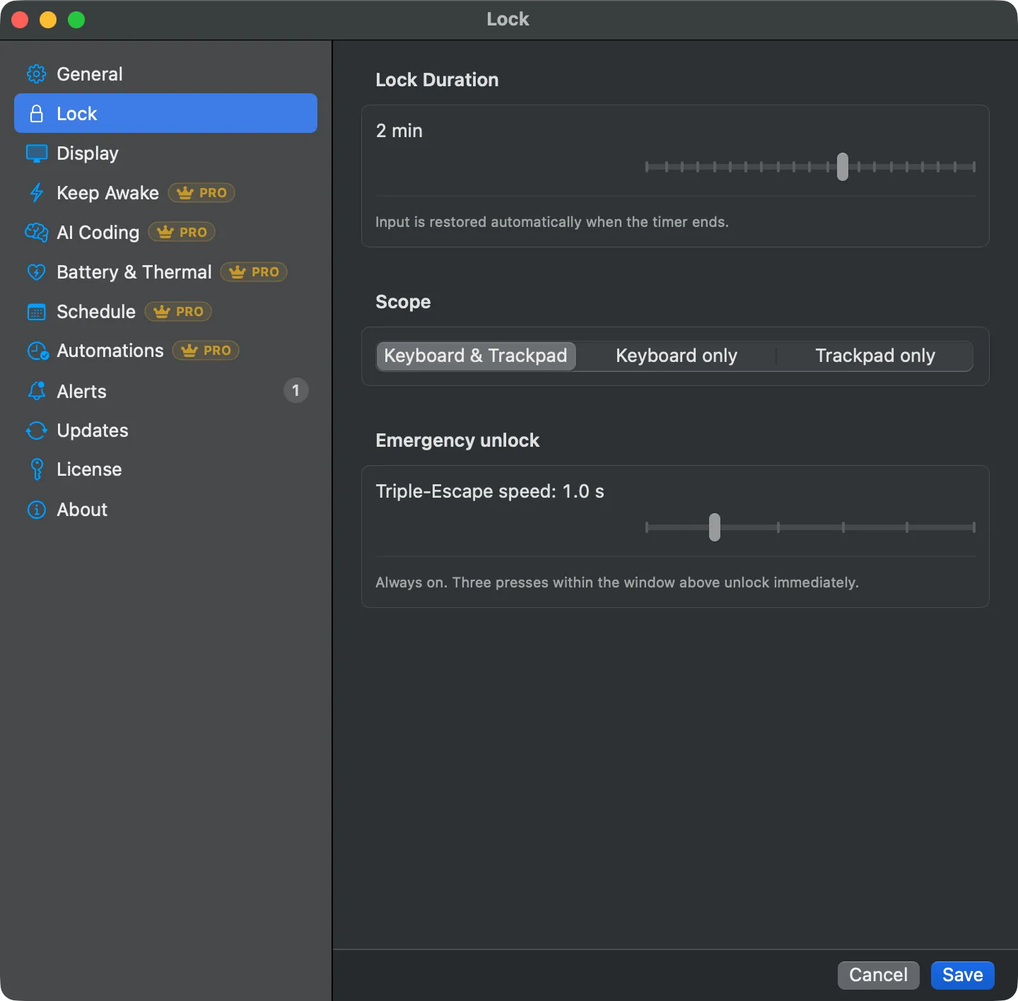Viewport: 1018px width, 1001px height.
Task: Go to the Display settings
Action: pos(165,153)
